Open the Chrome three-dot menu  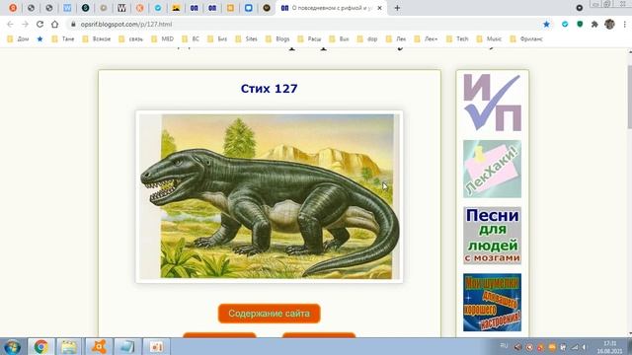pos(625,24)
